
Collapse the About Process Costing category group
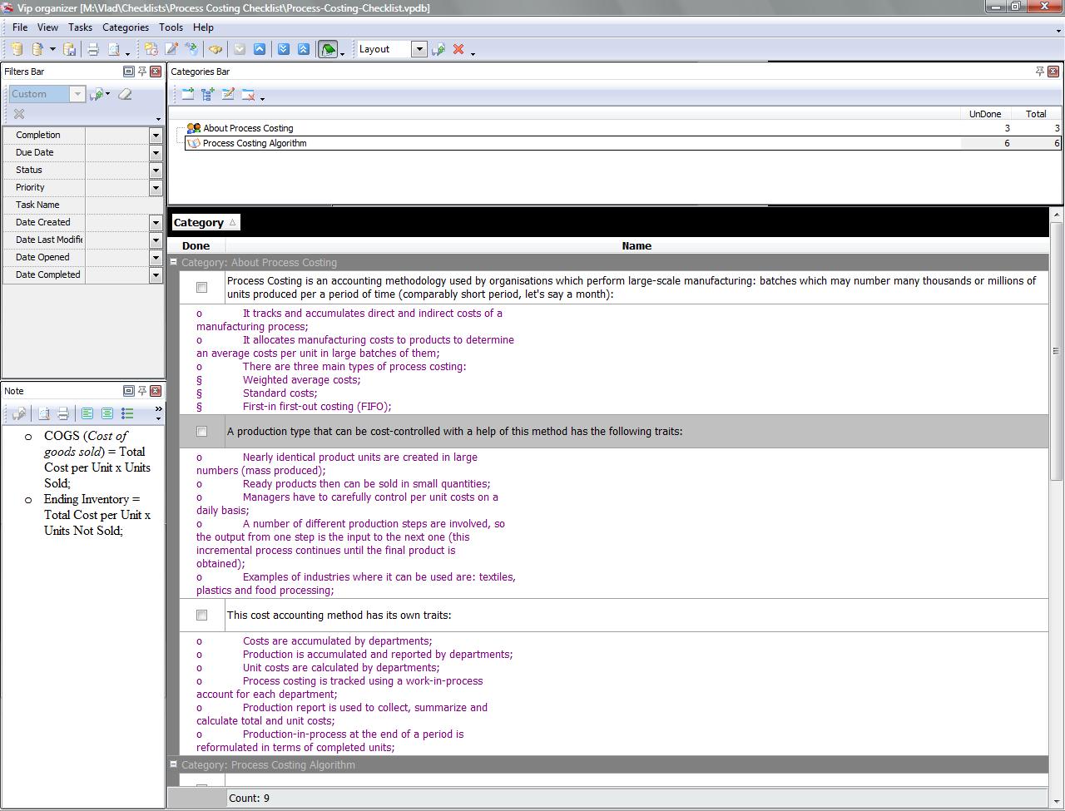coord(174,262)
